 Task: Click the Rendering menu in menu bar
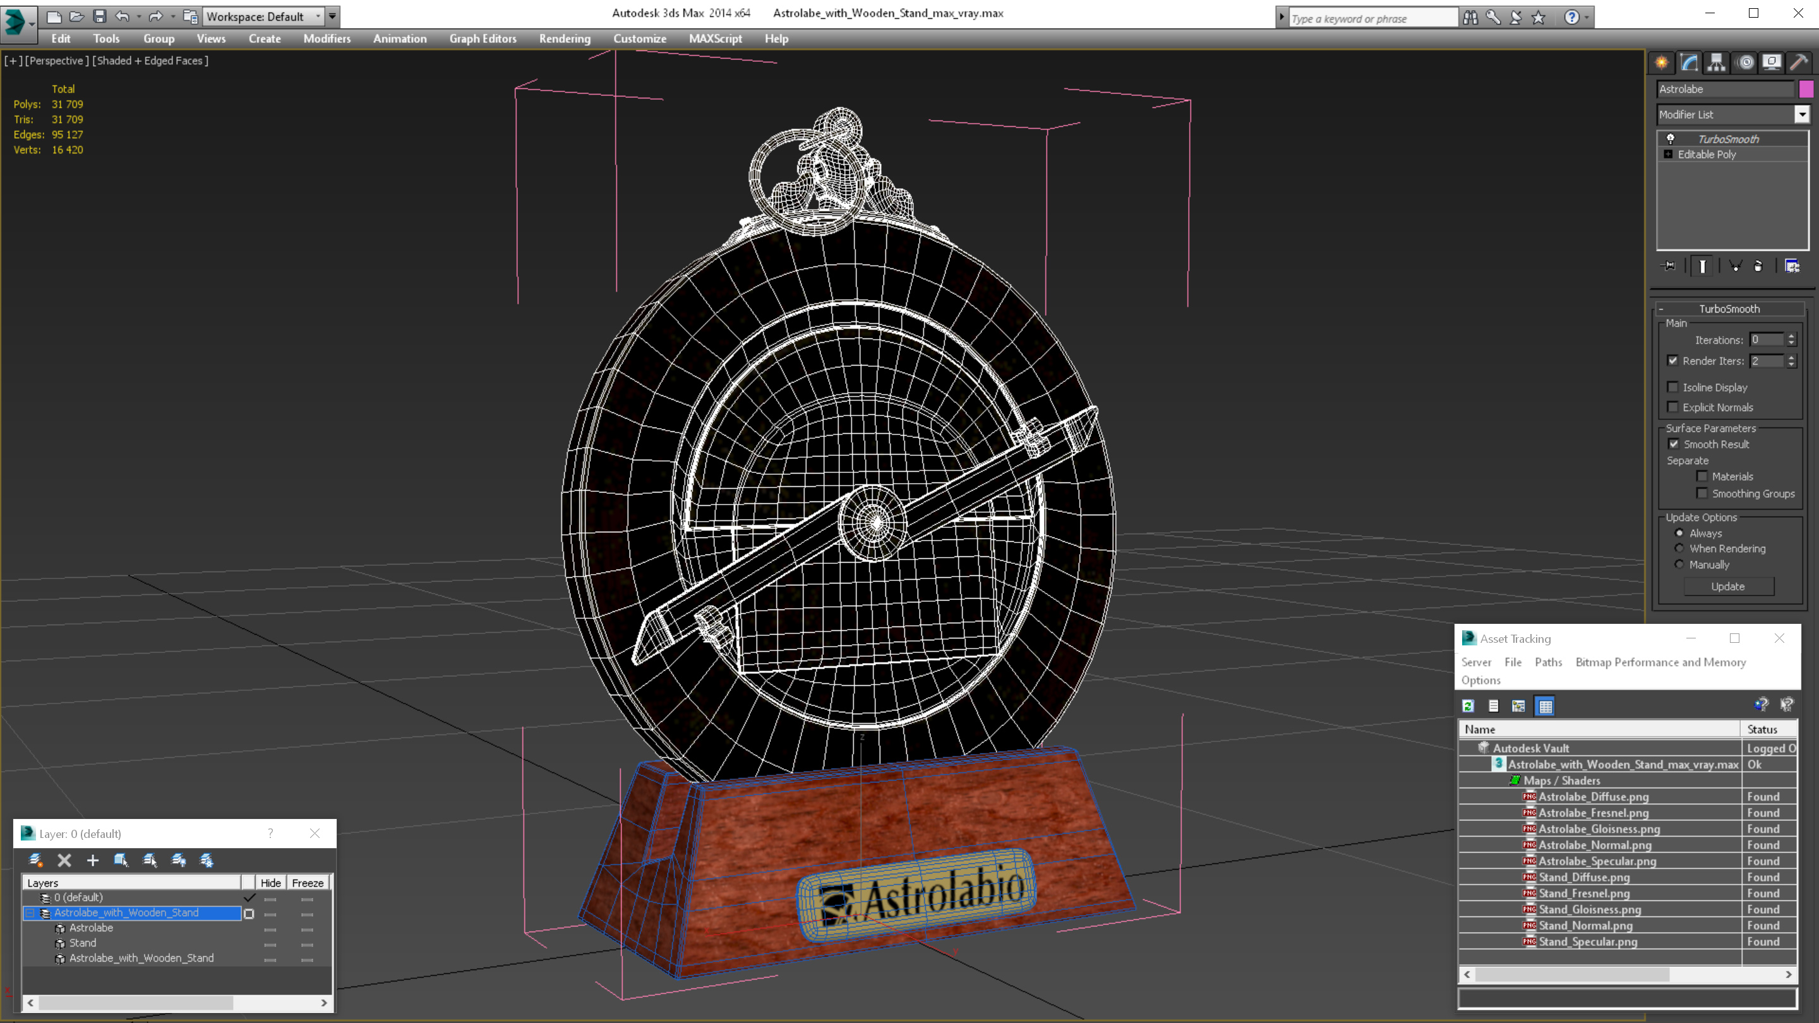point(563,39)
